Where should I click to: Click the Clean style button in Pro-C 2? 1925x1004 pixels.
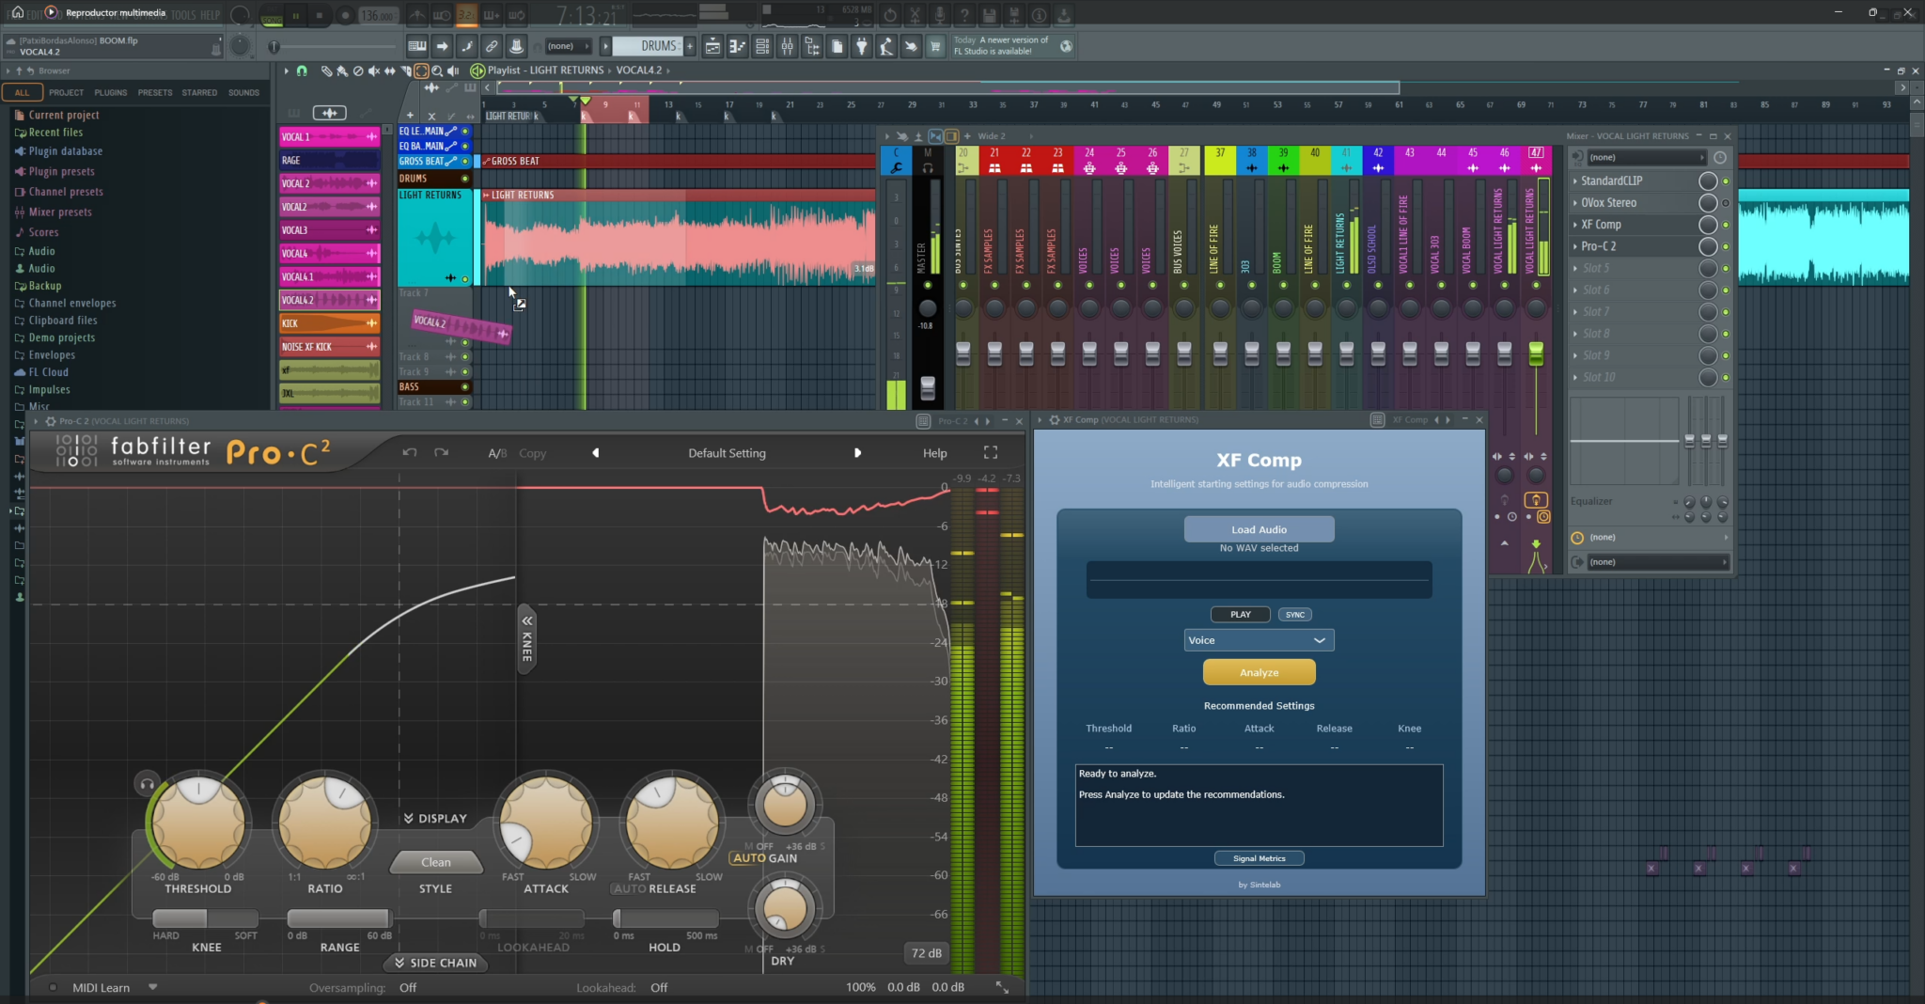pyautogui.click(x=436, y=862)
